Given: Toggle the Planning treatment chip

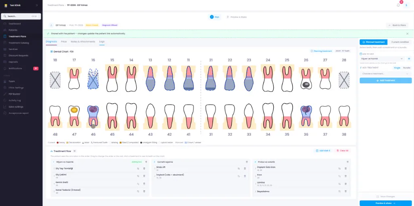Looking at the screenshot, I should (321, 51).
